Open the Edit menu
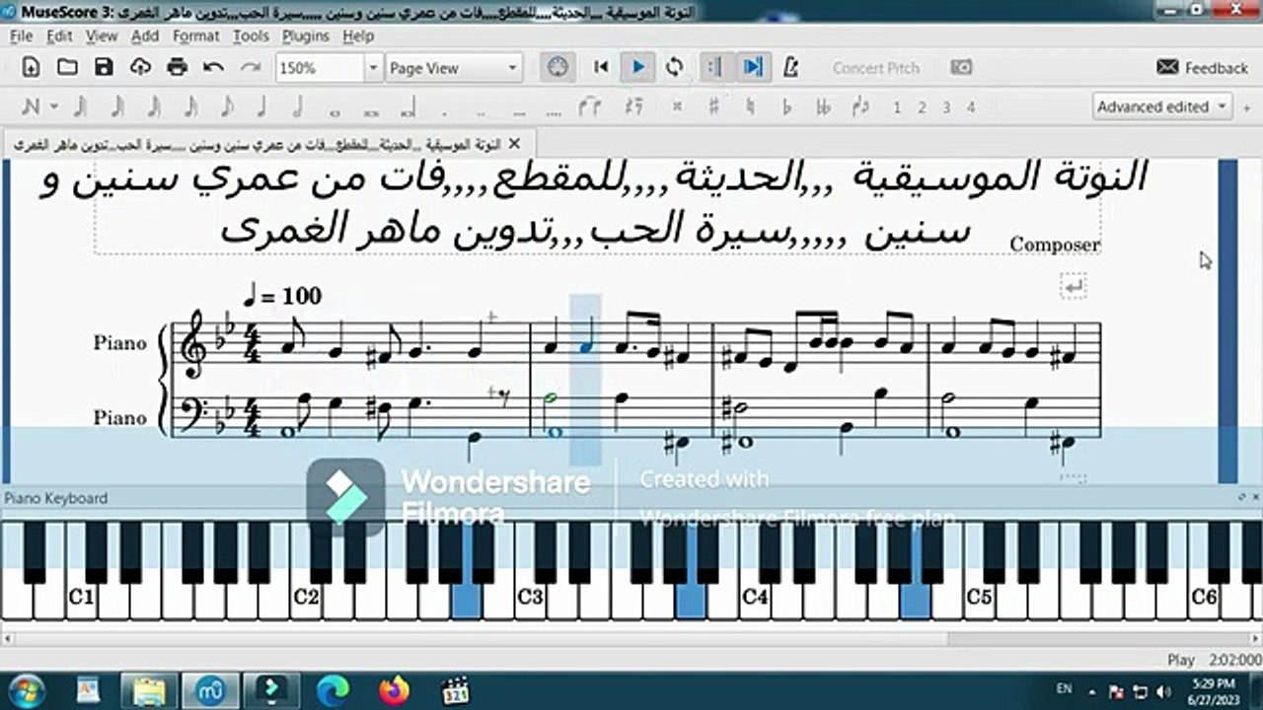This screenshot has width=1263, height=710. click(59, 35)
